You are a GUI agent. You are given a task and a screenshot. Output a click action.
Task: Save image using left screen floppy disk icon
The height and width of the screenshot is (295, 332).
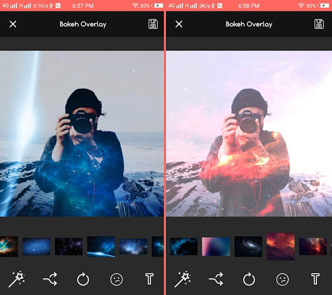[x=153, y=24]
